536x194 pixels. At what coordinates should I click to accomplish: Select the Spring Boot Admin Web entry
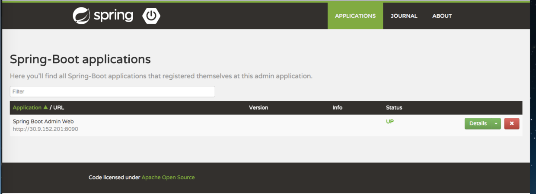(x=43, y=122)
